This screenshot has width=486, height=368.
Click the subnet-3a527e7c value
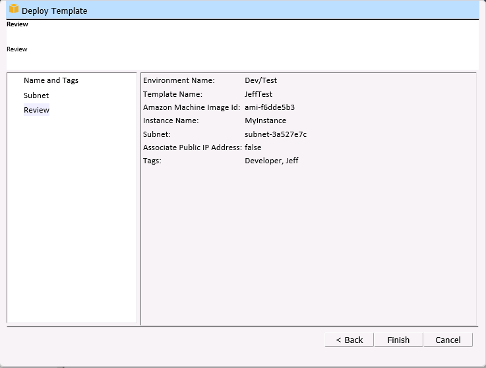tap(276, 134)
